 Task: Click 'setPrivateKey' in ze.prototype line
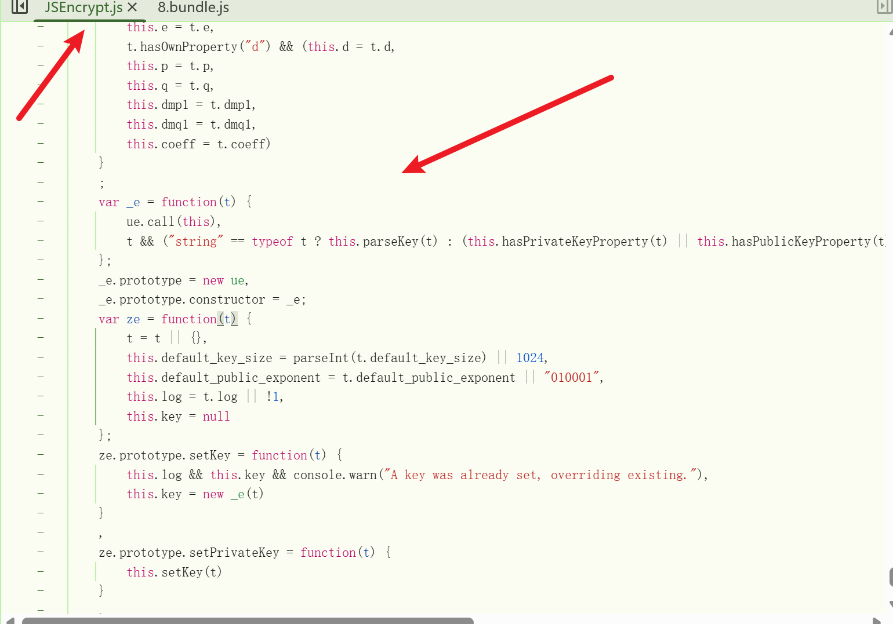tap(234, 553)
